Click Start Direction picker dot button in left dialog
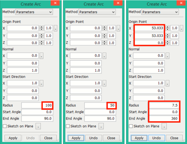Viewport: 187px width, 144px height. pyautogui.click(x=42, y=83)
